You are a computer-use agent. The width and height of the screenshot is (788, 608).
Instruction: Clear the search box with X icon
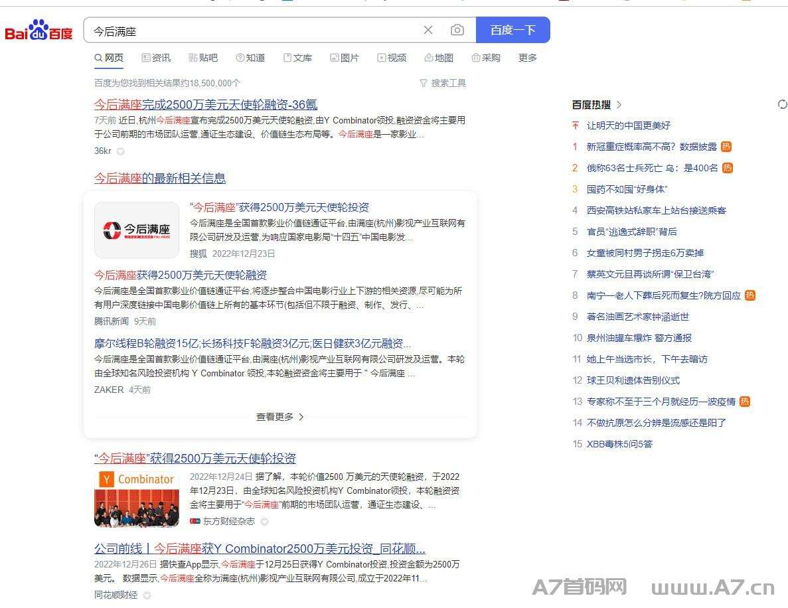428,30
